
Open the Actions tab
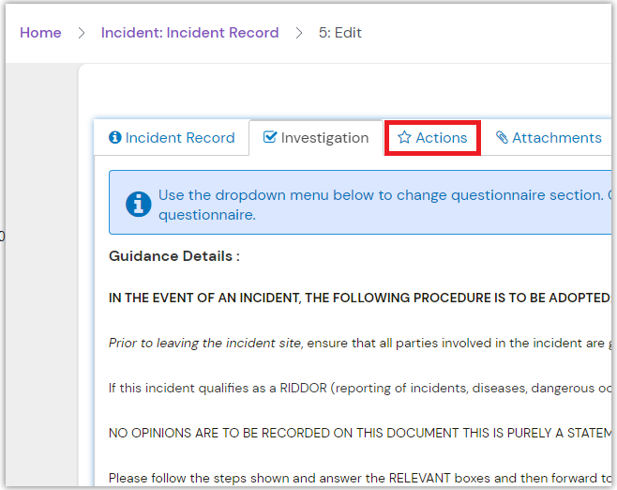click(x=442, y=138)
